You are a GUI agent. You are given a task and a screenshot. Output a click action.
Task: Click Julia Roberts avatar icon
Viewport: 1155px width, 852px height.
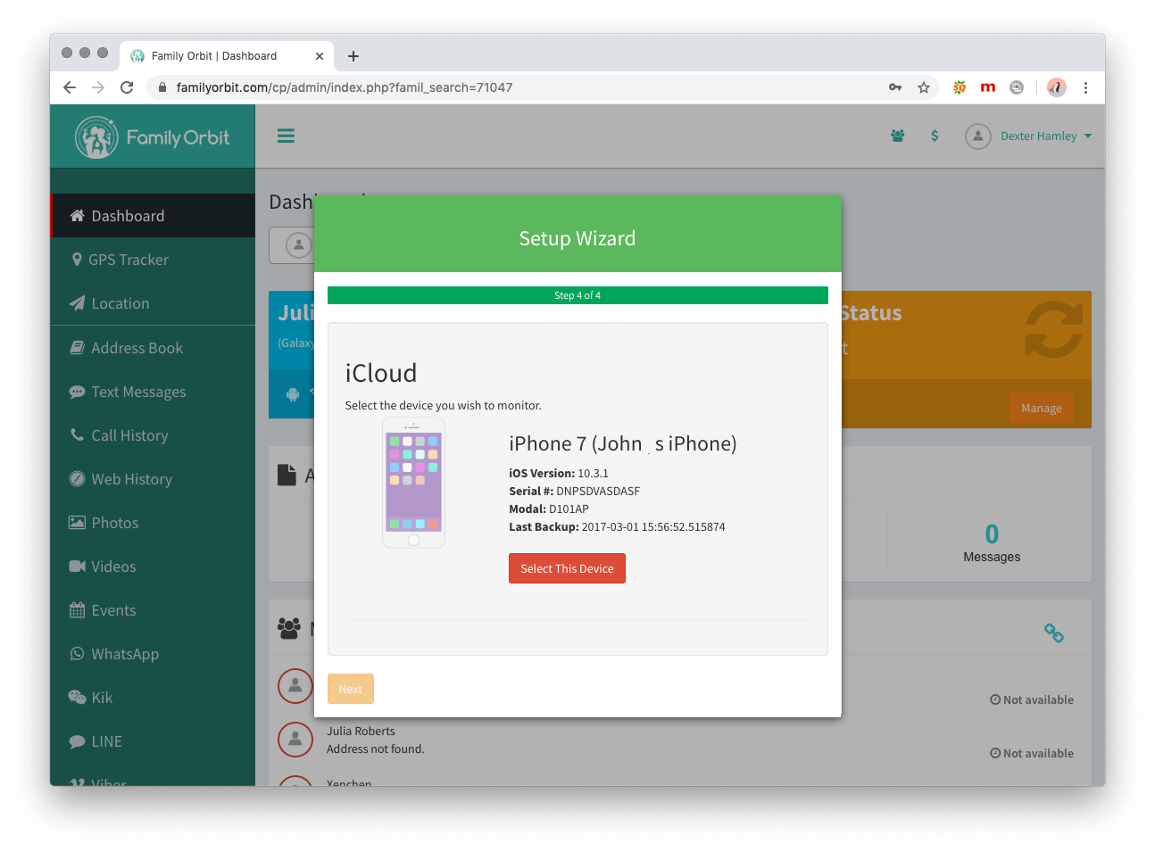click(295, 739)
